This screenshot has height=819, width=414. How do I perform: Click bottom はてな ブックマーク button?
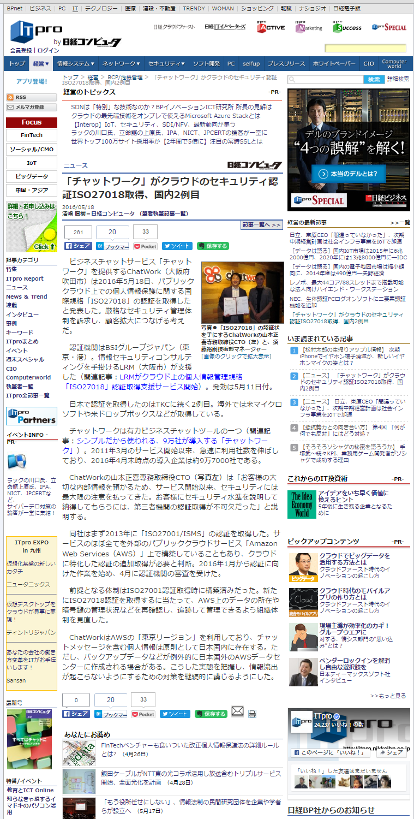pyautogui.click(x=111, y=714)
